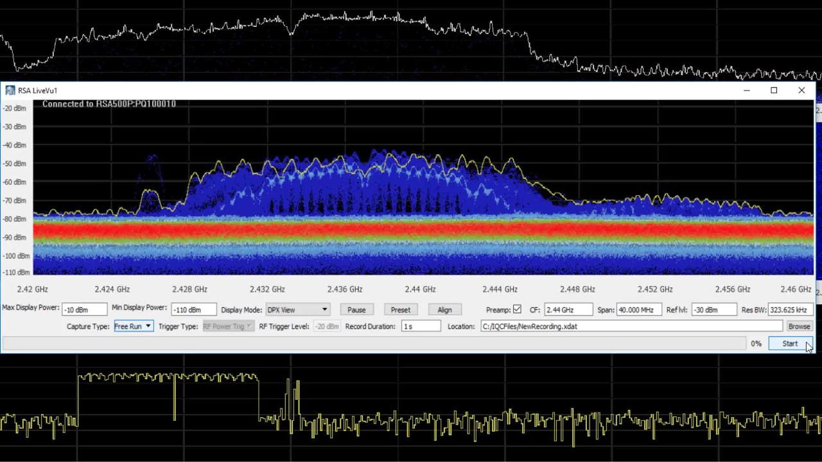Select the Min Display Power field
822x462 pixels.
(x=193, y=310)
